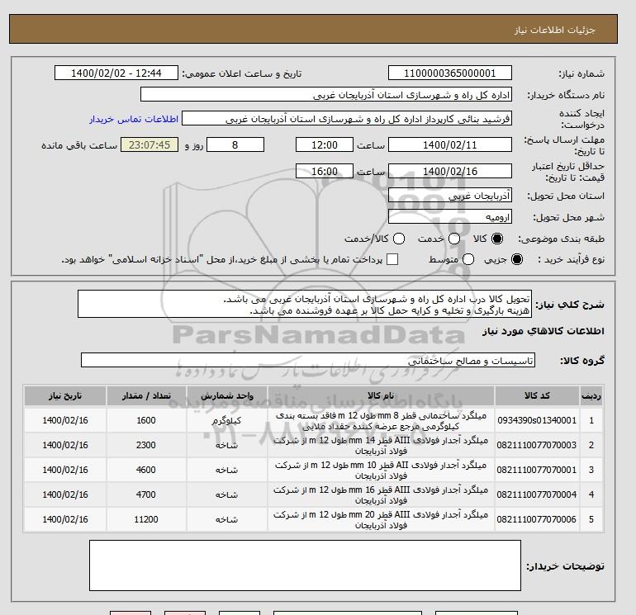Select the کالا/خدمت radio button

(399, 239)
